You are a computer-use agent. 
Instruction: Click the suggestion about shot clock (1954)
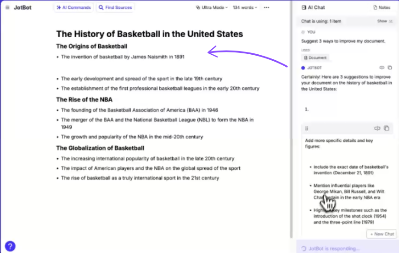pos(350,216)
